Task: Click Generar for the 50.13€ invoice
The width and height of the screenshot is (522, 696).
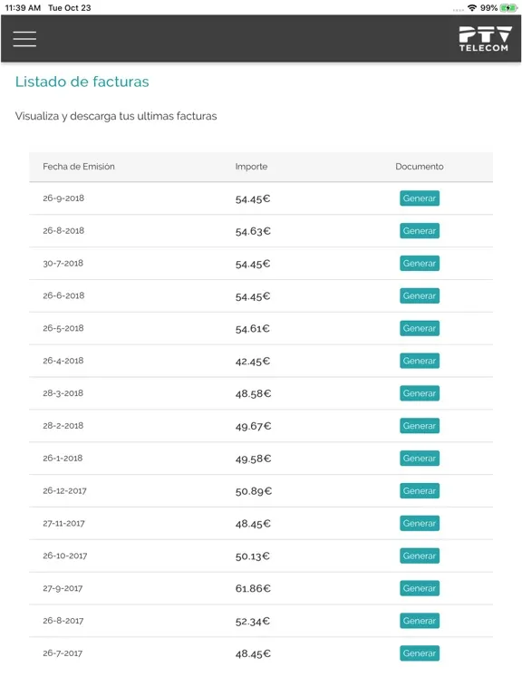Action: point(420,556)
